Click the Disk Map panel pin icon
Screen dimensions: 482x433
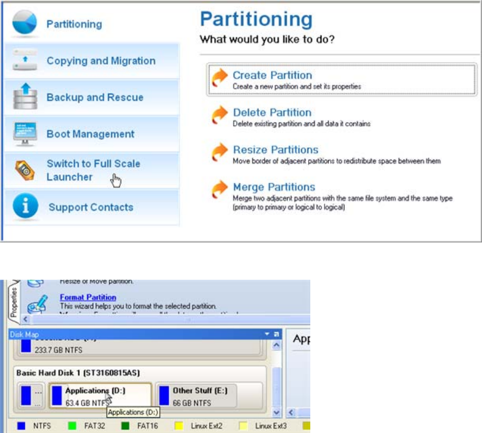pyautogui.click(x=276, y=334)
